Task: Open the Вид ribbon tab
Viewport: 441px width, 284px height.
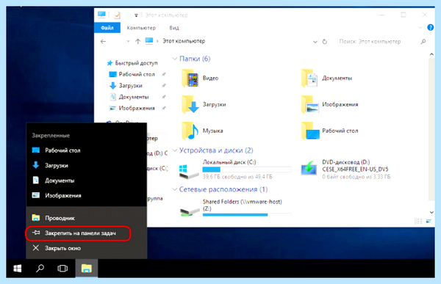Action: (174, 28)
